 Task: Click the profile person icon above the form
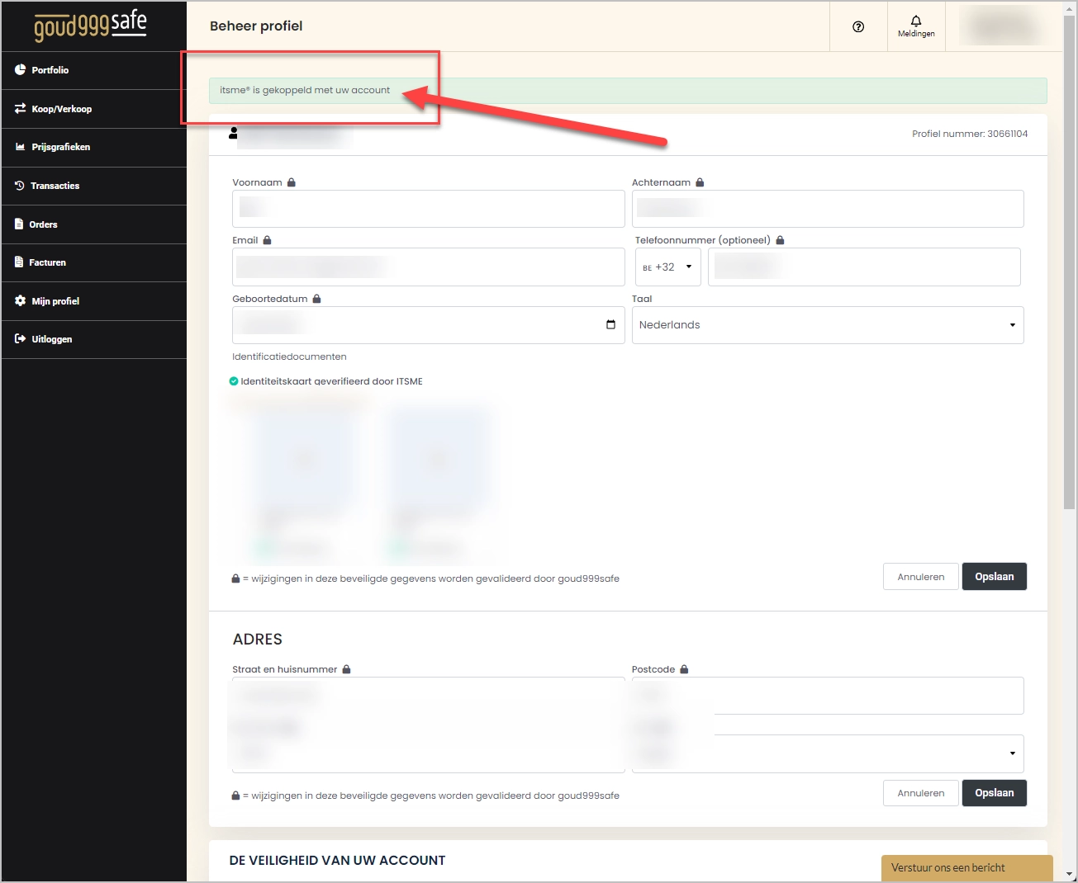[233, 132]
